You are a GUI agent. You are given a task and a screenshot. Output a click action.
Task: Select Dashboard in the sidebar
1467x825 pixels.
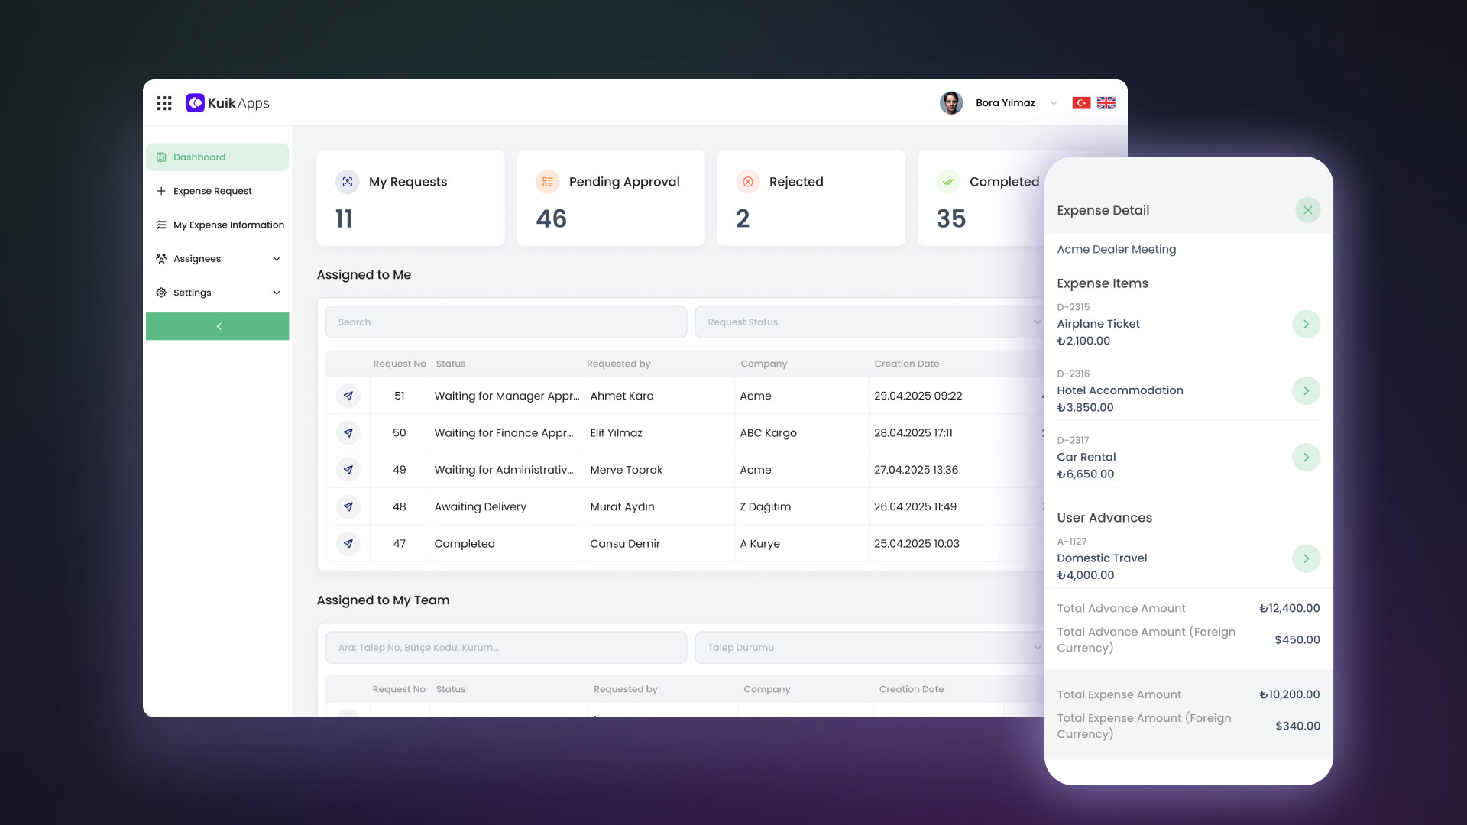tap(217, 157)
